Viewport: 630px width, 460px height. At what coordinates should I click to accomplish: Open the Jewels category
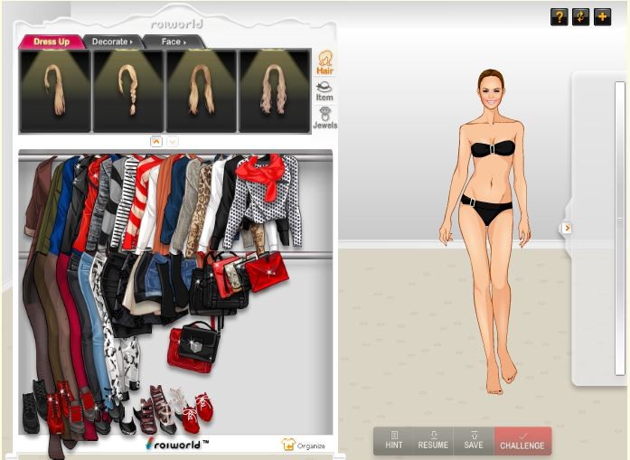(x=324, y=118)
